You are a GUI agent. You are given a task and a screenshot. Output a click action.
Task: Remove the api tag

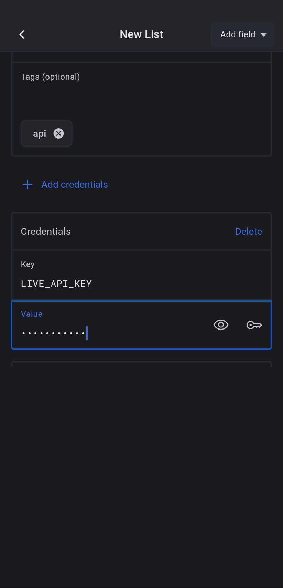59,133
